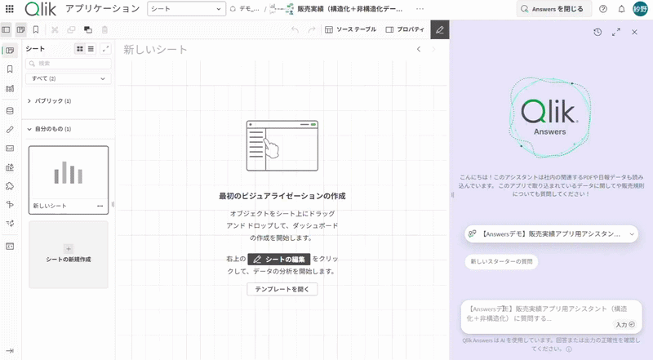Image resolution: width=653 pixels, height=360 pixels.
Task: Open the 新しいシート thumbnail three-dot menu
Action: coord(100,206)
